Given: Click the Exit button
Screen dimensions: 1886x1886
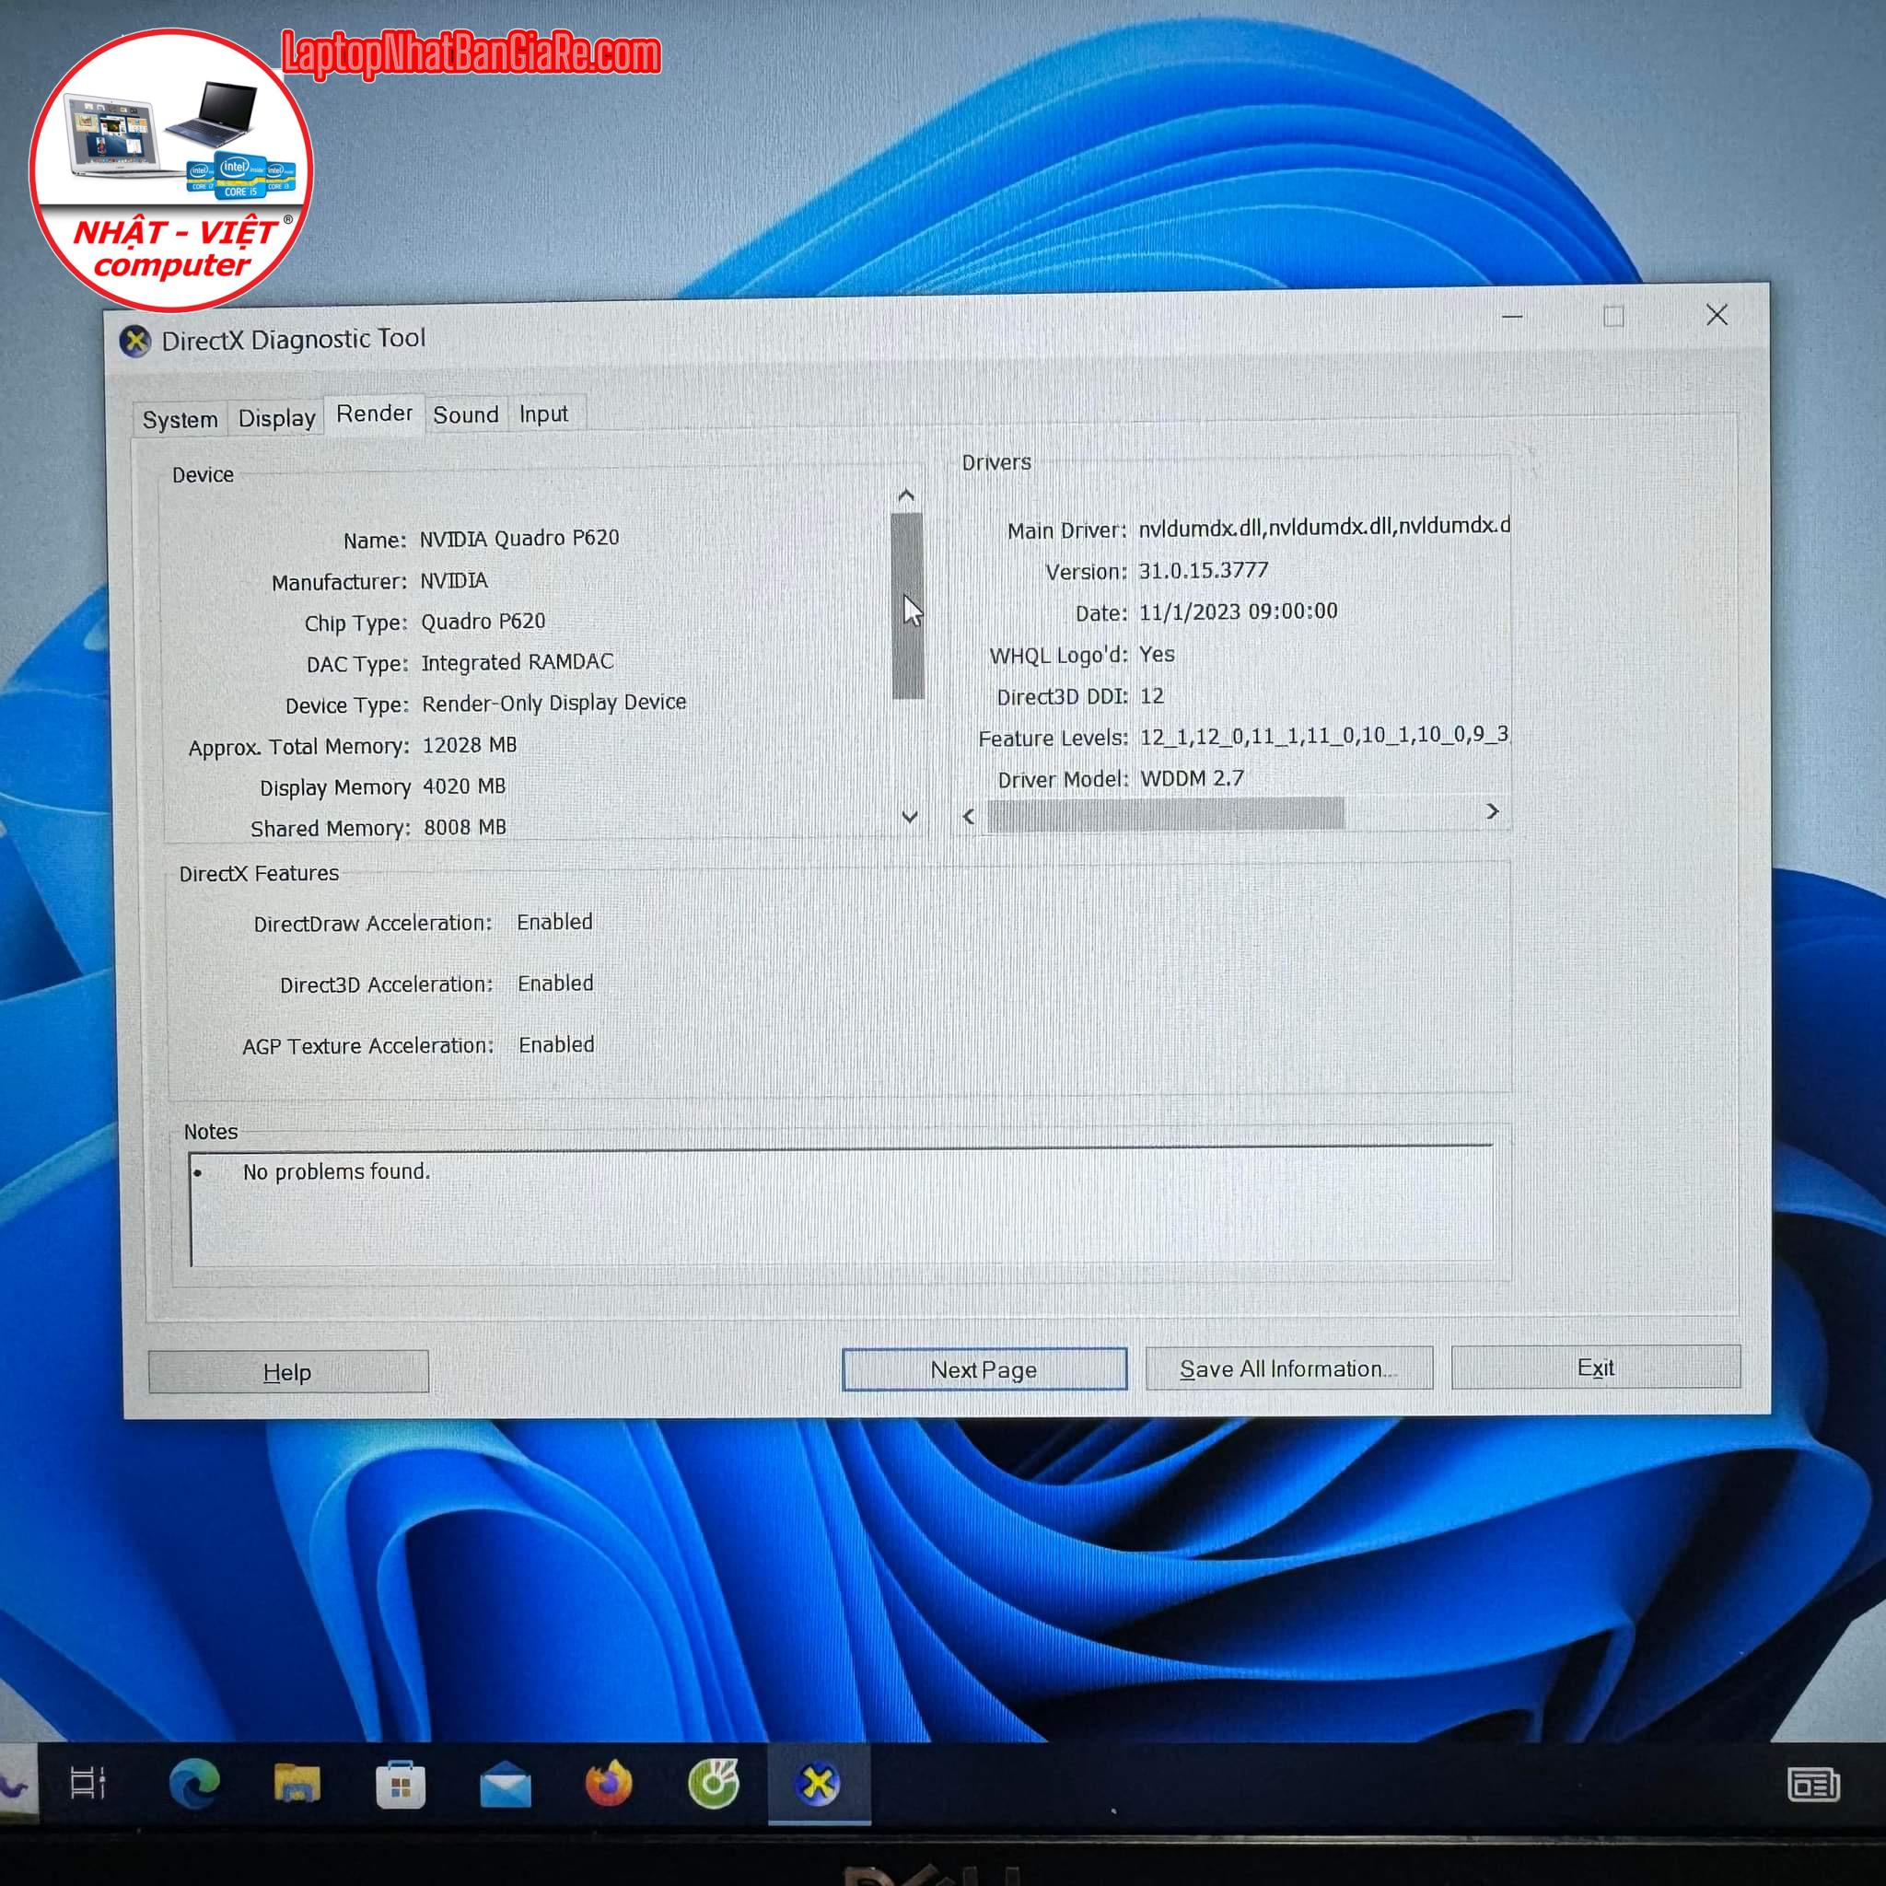Looking at the screenshot, I should point(1595,1368).
